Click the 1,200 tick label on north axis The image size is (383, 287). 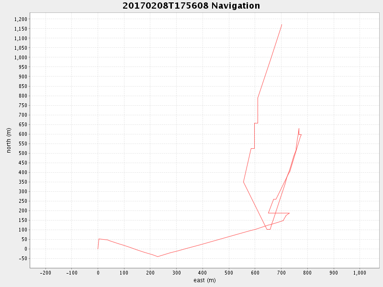pos(22,19)
